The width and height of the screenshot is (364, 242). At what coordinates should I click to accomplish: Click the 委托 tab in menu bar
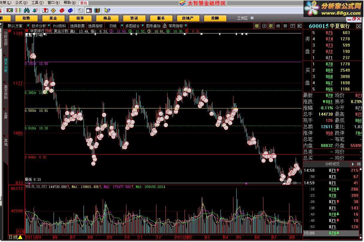[84, 3]
